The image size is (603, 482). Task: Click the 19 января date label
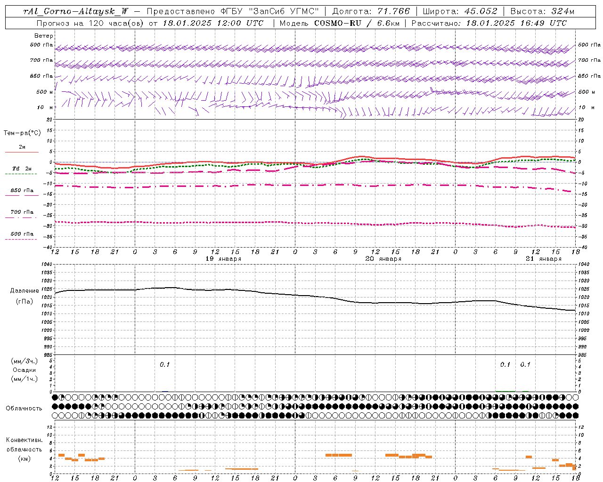[223, 259]
